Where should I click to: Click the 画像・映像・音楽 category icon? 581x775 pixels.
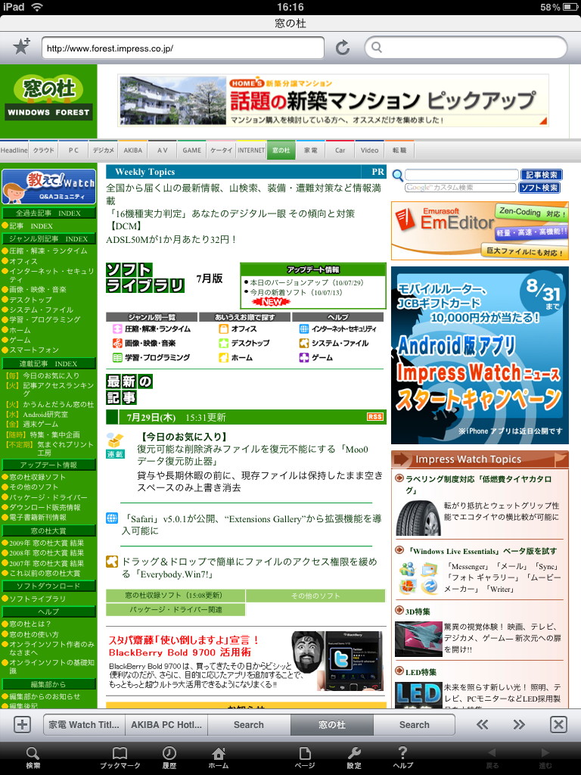pyautogui.click(x=117, y=343)
